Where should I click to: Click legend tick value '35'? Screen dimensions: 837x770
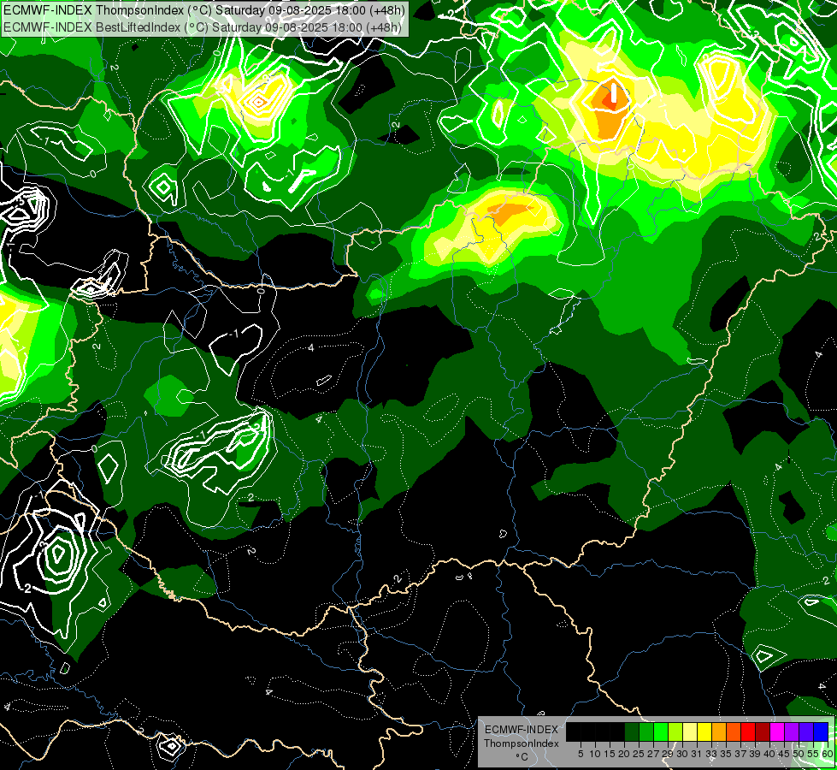[726, 754]
